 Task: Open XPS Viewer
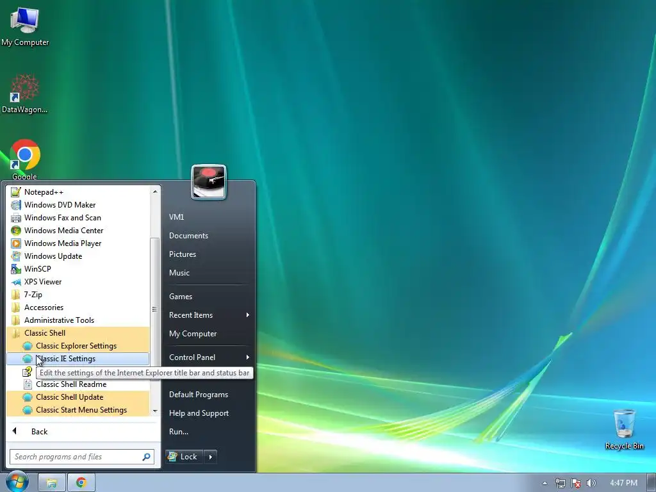click(78, 282)
